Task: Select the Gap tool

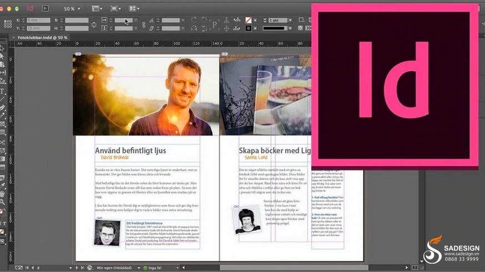Action: coord(2,72)
